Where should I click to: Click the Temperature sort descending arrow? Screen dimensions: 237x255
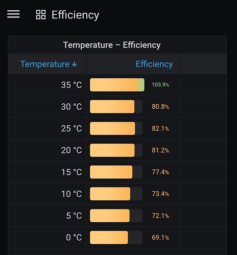pyautogui.click(x=75, y=64)
